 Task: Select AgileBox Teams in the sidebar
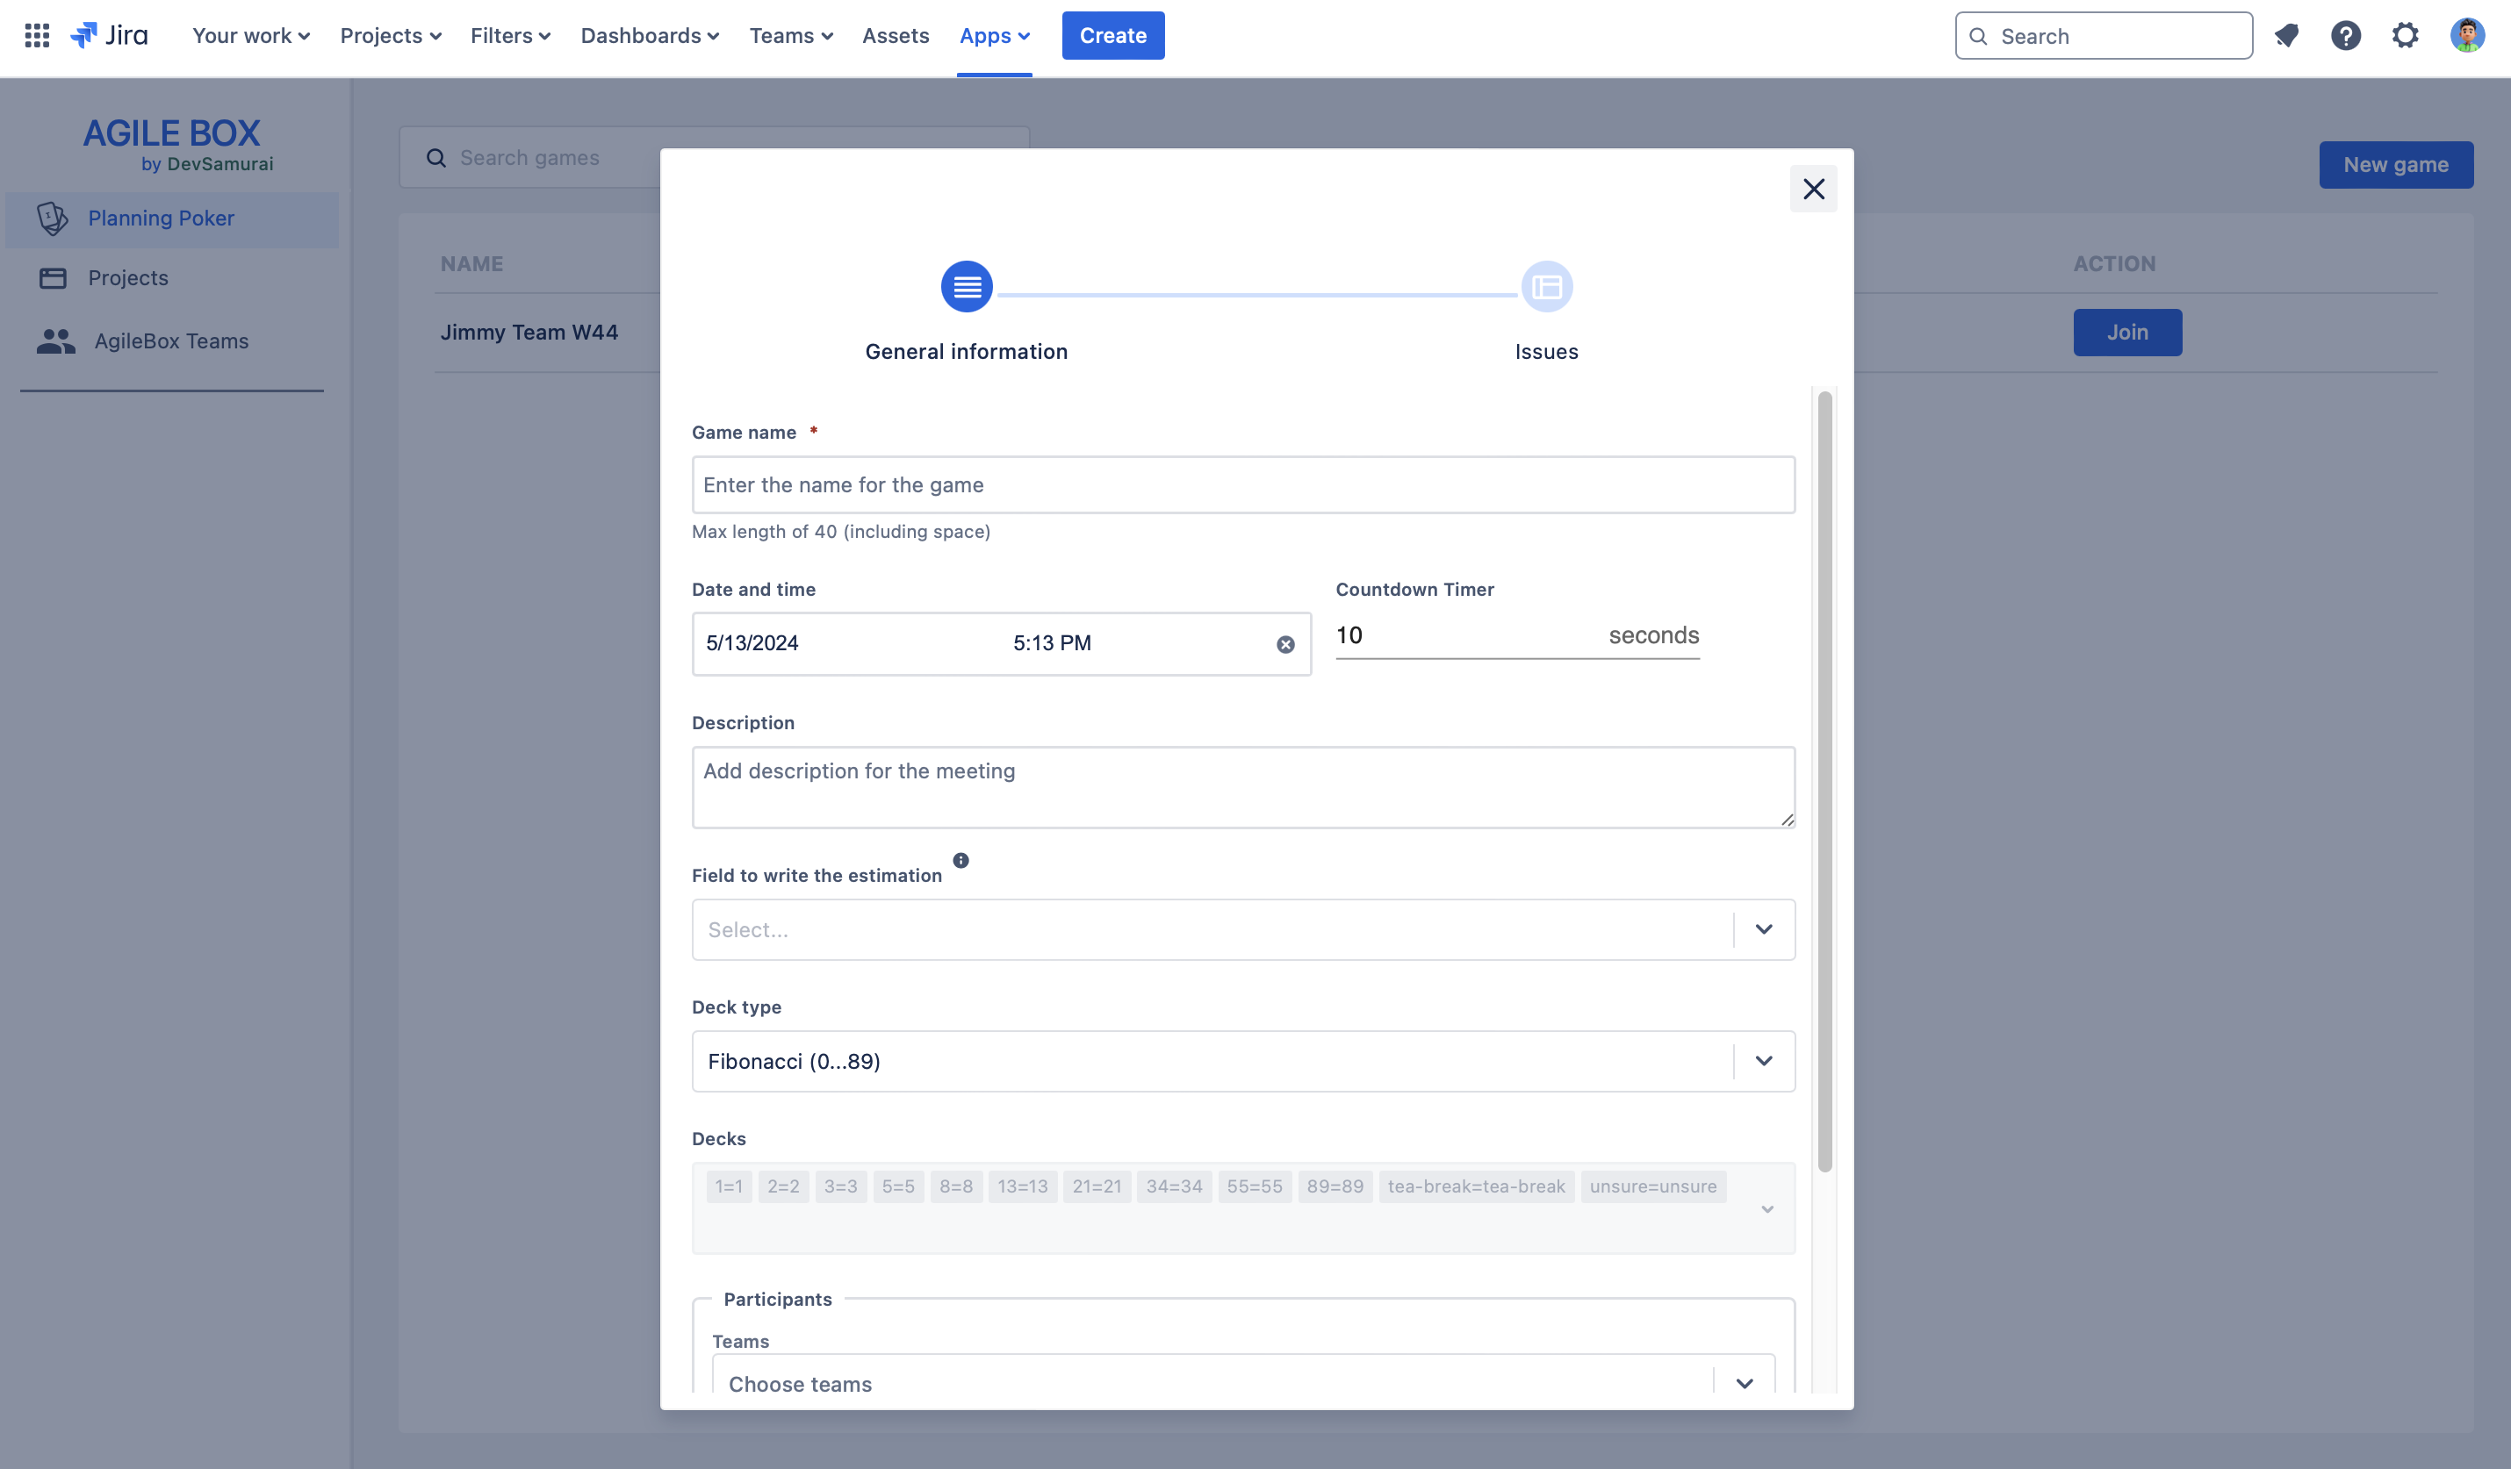[171, 340]
